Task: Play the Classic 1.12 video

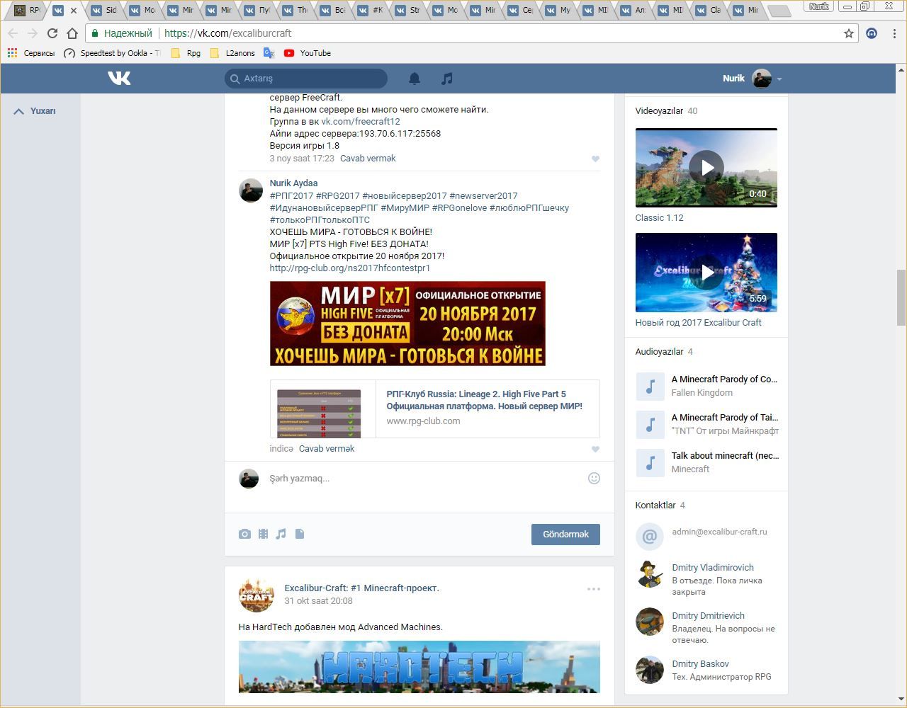Action: (x=706, y=168)
